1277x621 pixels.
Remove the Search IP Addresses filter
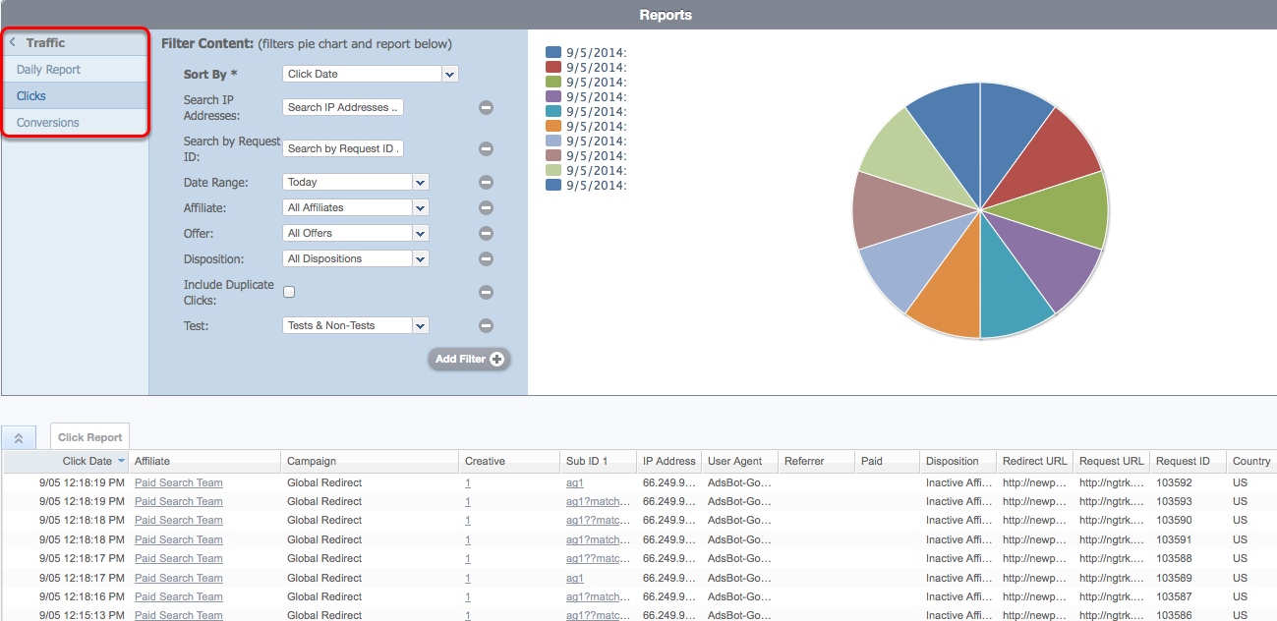pyautogui.click(x=486, y=108)
